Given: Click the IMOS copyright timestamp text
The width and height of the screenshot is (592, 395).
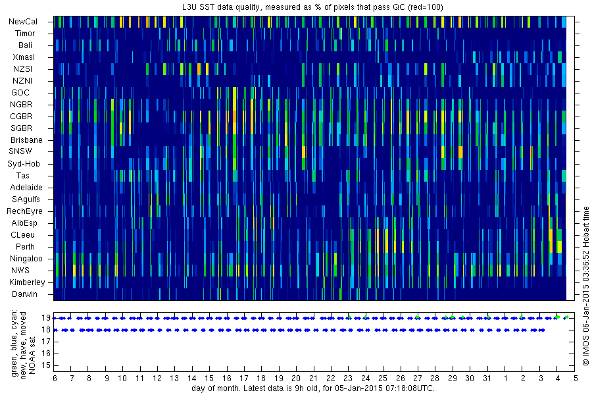Looking at the screenshot, I should [586, 286].
